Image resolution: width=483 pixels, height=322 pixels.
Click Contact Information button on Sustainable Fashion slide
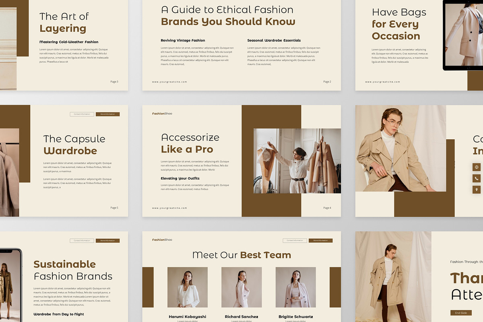[x=82, y=241]
